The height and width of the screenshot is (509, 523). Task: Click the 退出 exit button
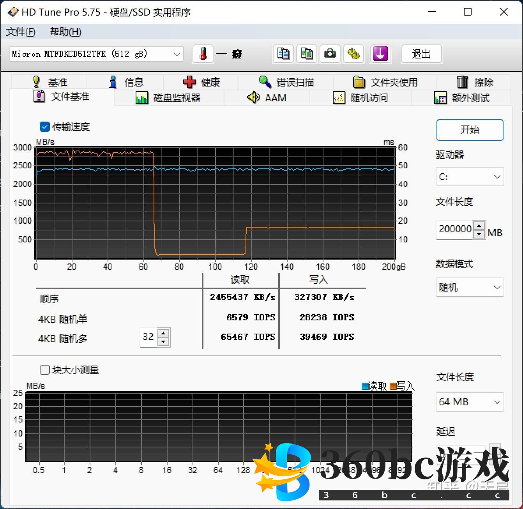421,54
